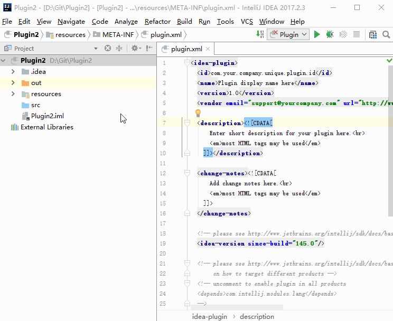393x321 pixels.
Task: Open the Window menu
Action: [272, 22]
